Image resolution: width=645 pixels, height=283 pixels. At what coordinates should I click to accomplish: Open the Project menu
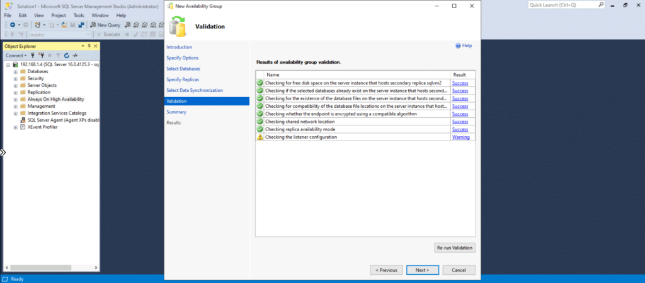tap(59, 15)
